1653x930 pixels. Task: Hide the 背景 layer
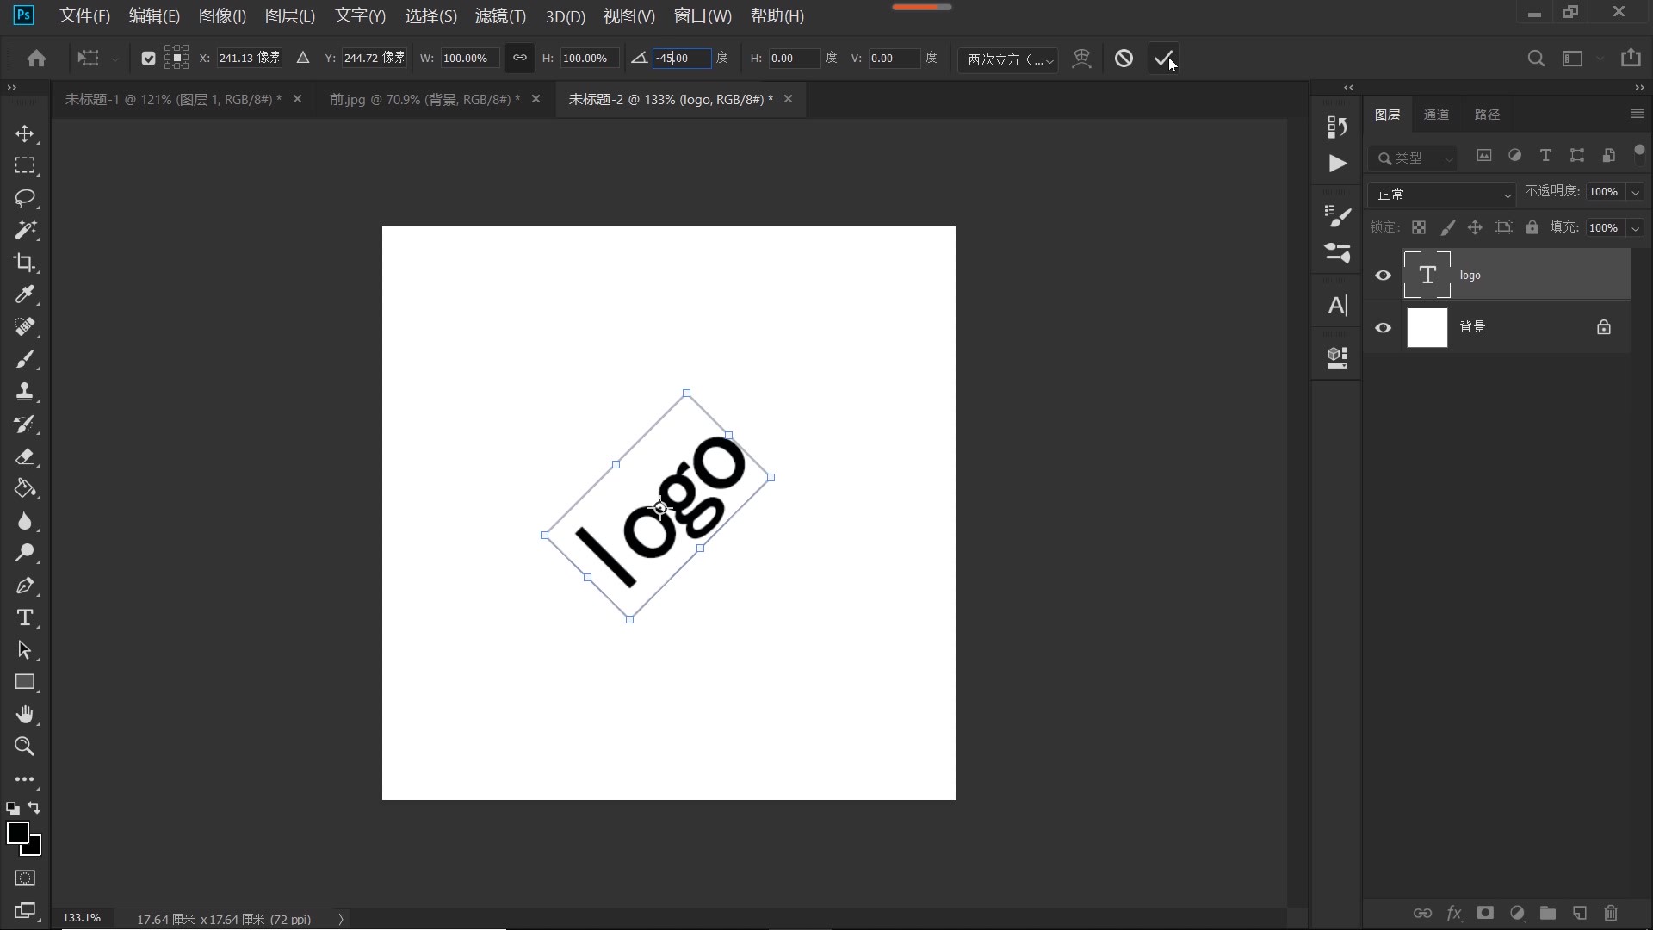click(1383, 327)
